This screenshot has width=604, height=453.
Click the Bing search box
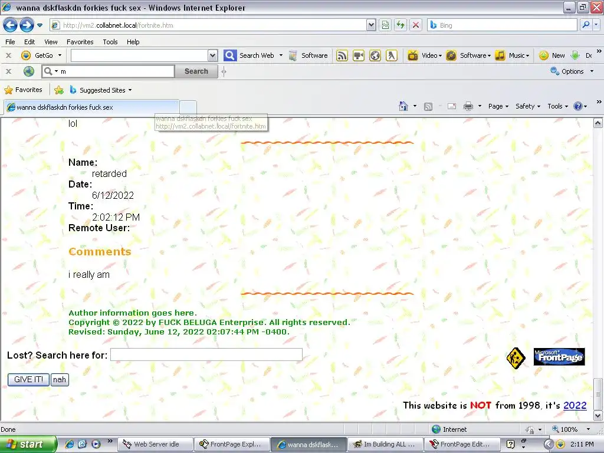pyautogui.click(x=502, y=25)
